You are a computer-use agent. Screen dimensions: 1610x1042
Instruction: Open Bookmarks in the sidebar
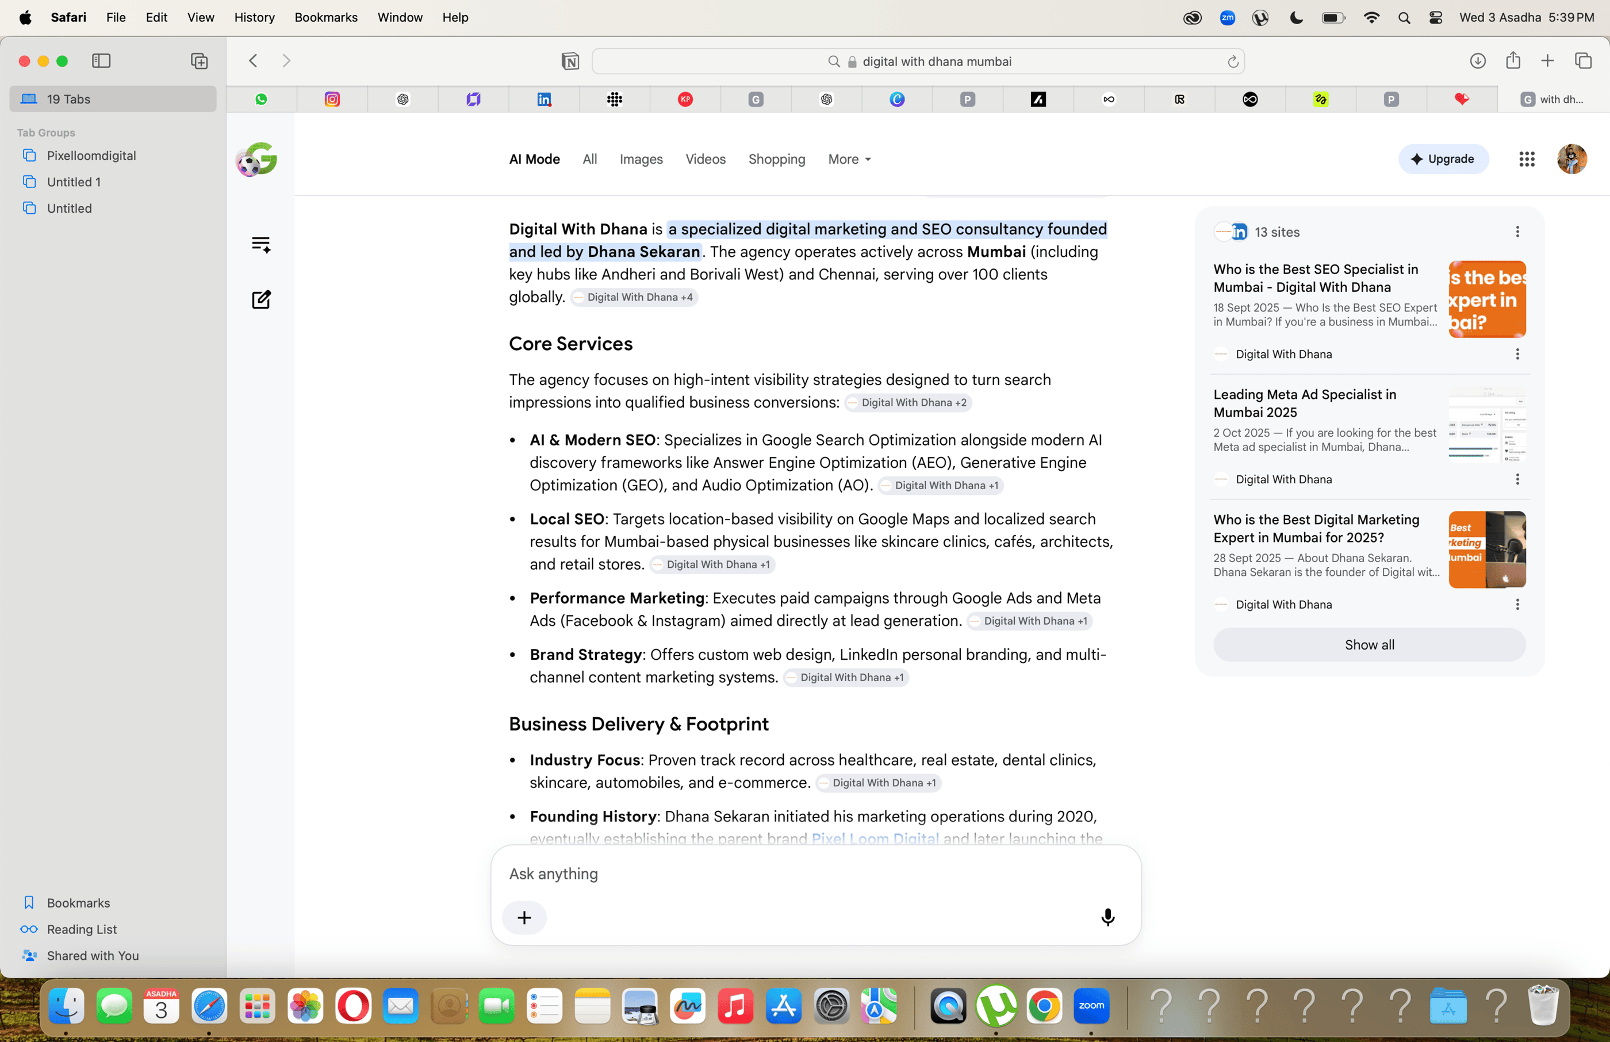[x=78, y=903]
